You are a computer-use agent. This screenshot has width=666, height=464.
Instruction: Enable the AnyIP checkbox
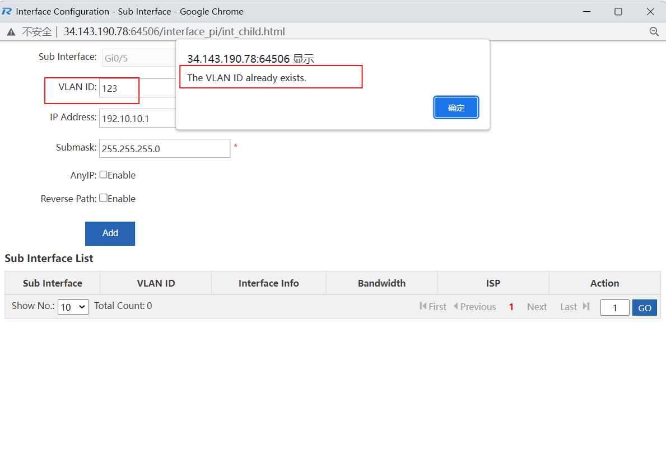click(103, 175)
